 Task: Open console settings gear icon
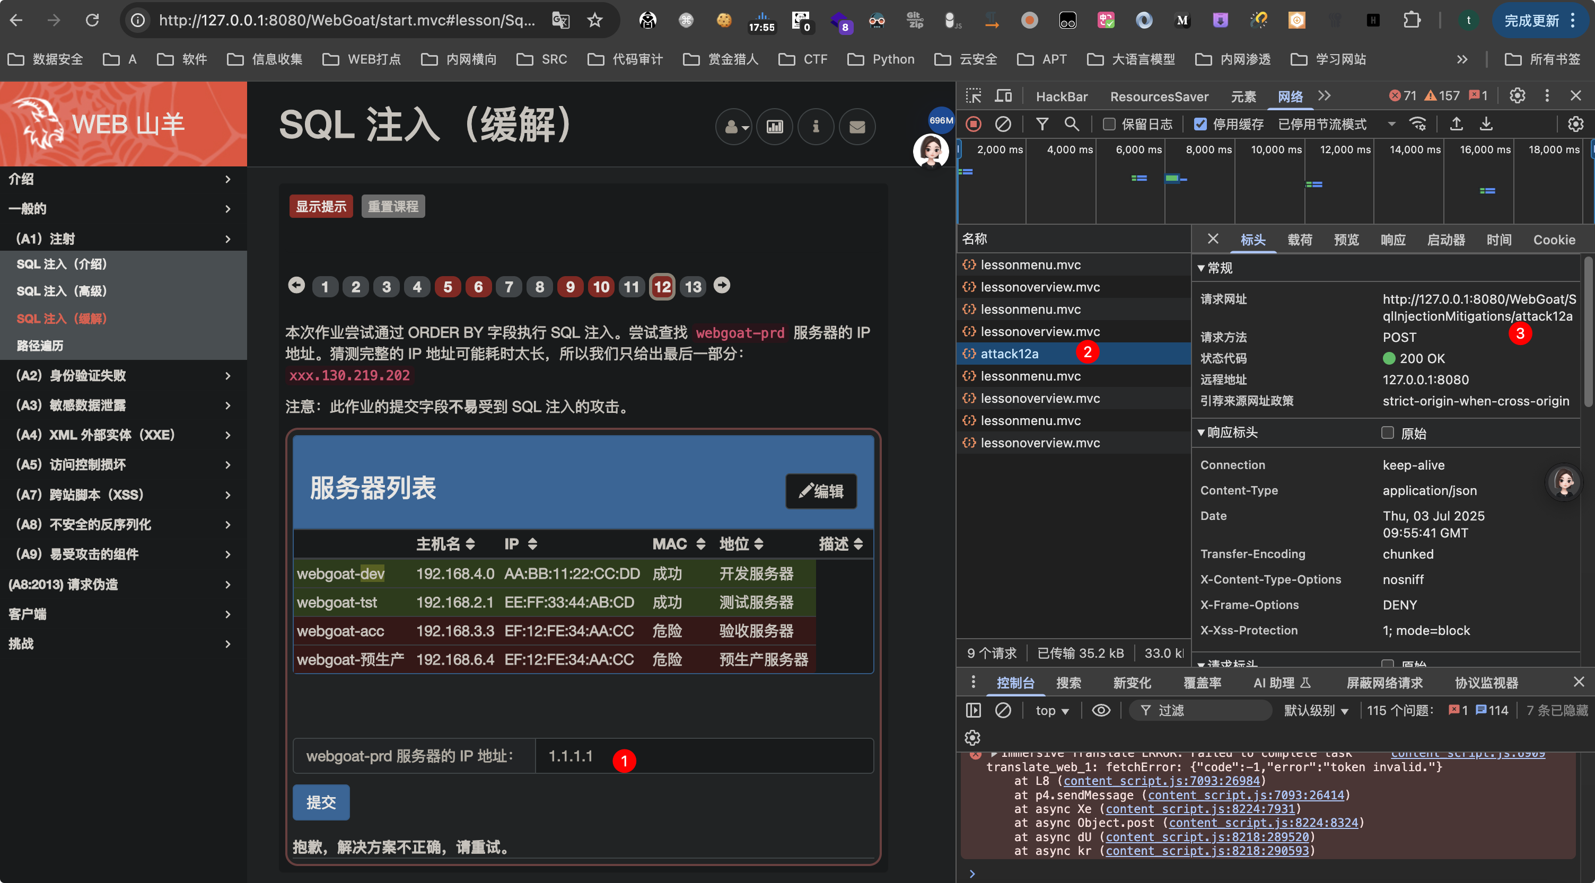click(x=972, y=738)
